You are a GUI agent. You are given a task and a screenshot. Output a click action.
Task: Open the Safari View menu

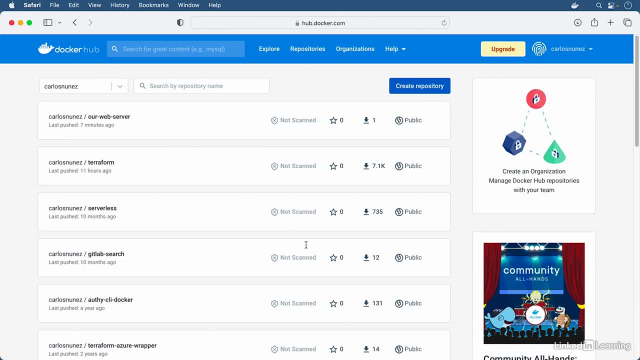click(94, 5)
